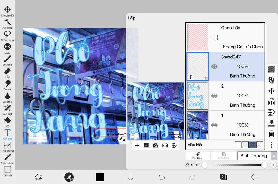
Task: Undo the last action
Action: point(162,177)
